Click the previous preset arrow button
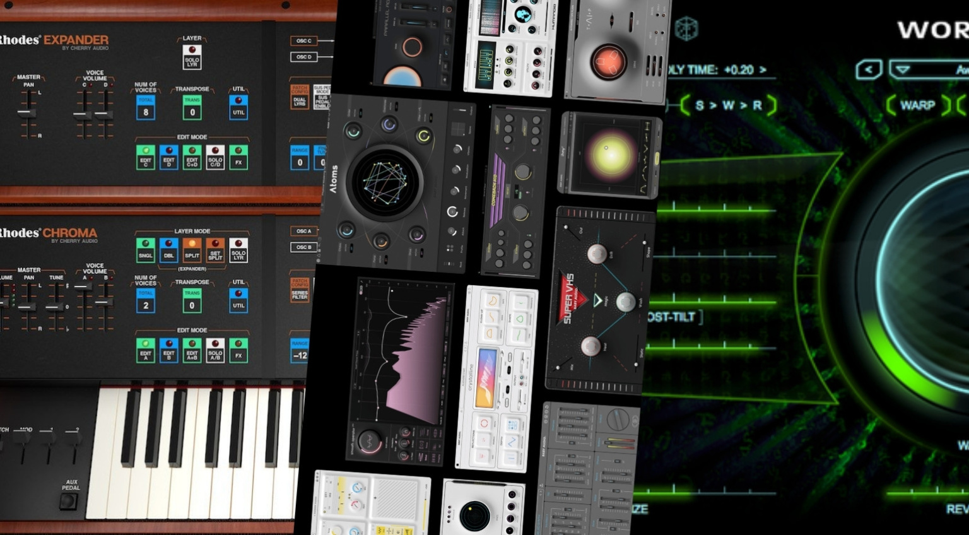Viewport: 969px width, 535px height. coord(868,69)
